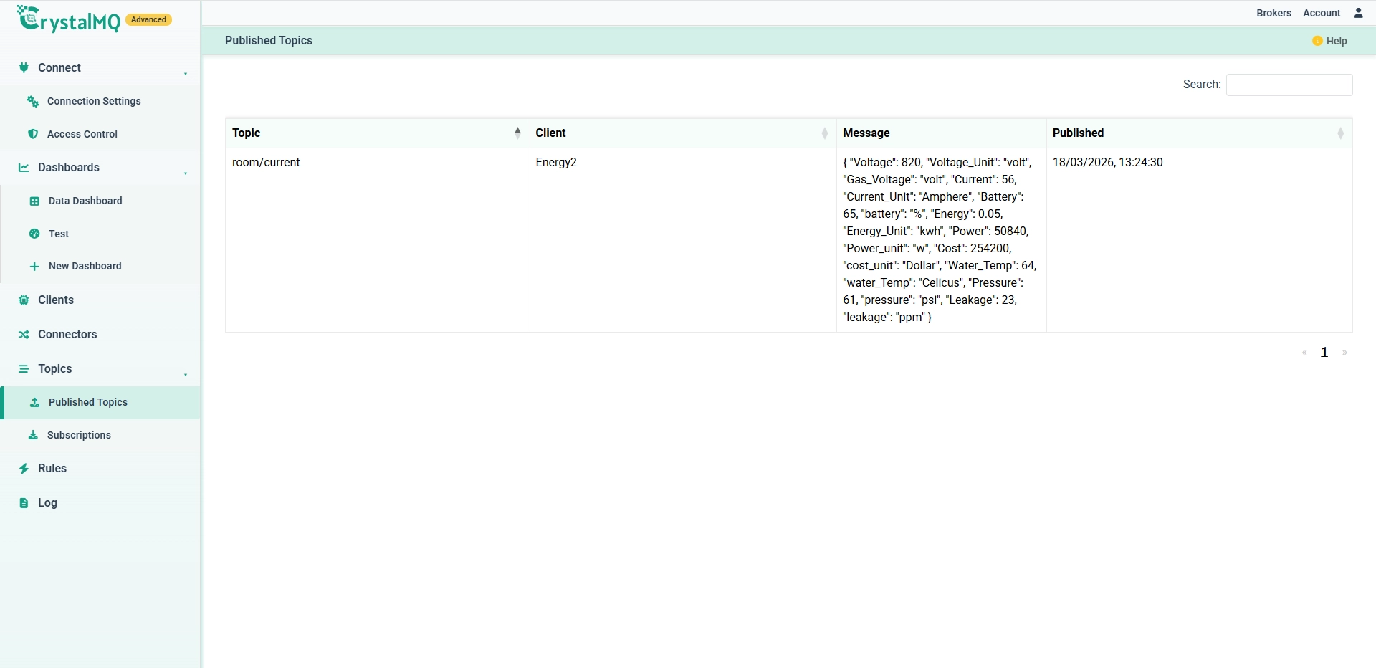Collapse the Topics menu section
The width and height of the screenshot is (1376, 668).
pos(186,375)
